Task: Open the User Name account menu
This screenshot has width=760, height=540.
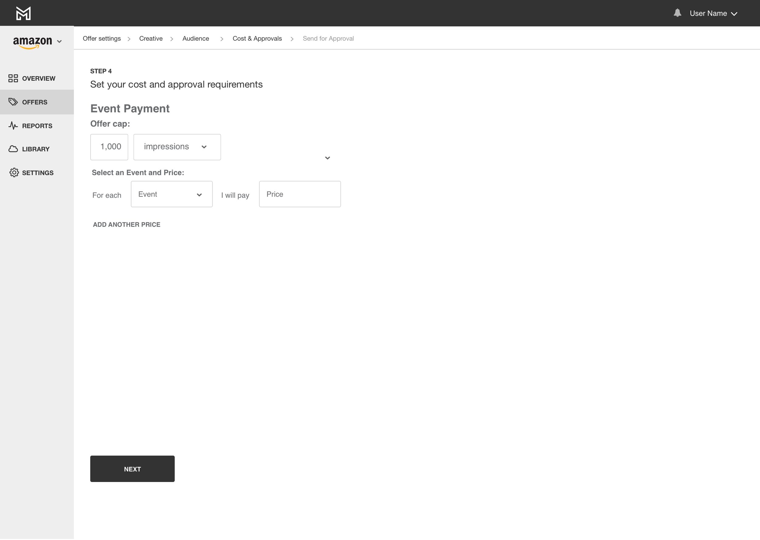Action: (713, 13)
